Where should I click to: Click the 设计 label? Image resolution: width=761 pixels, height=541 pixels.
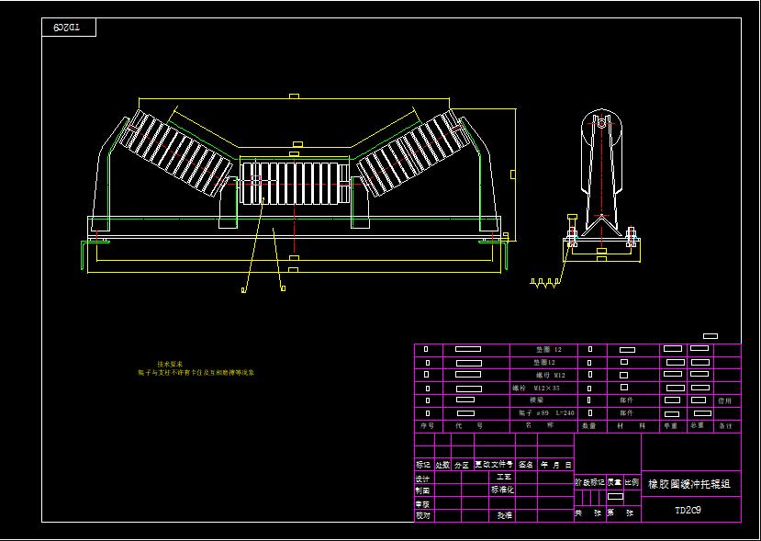pyautogui.click(x=422, y=479)
